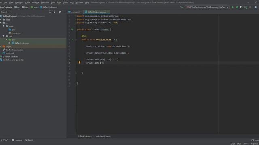Select the src folder in project tree
Viewport: 259px width, 145px height.
(5, 23)
